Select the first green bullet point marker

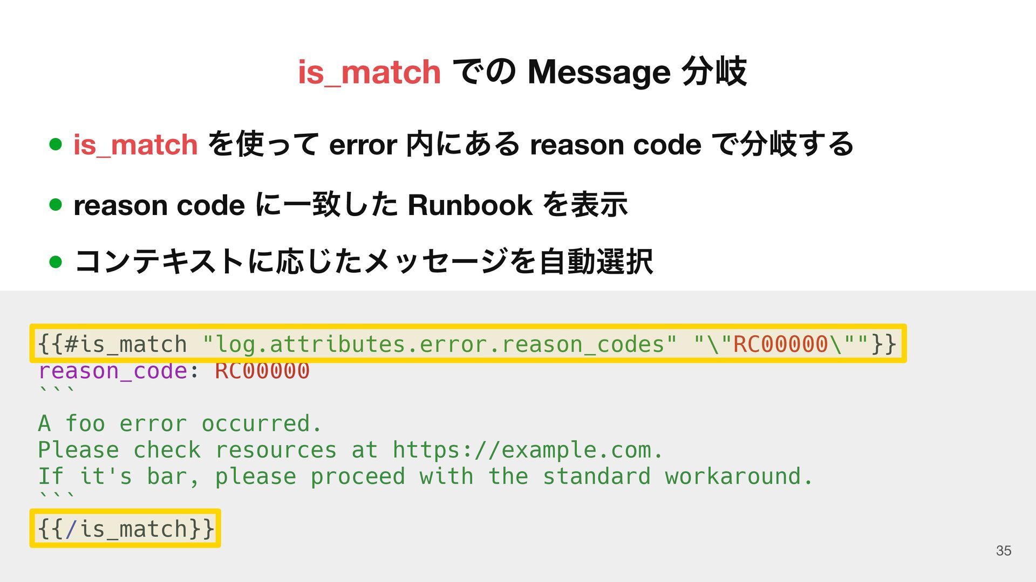click(56, 144)
